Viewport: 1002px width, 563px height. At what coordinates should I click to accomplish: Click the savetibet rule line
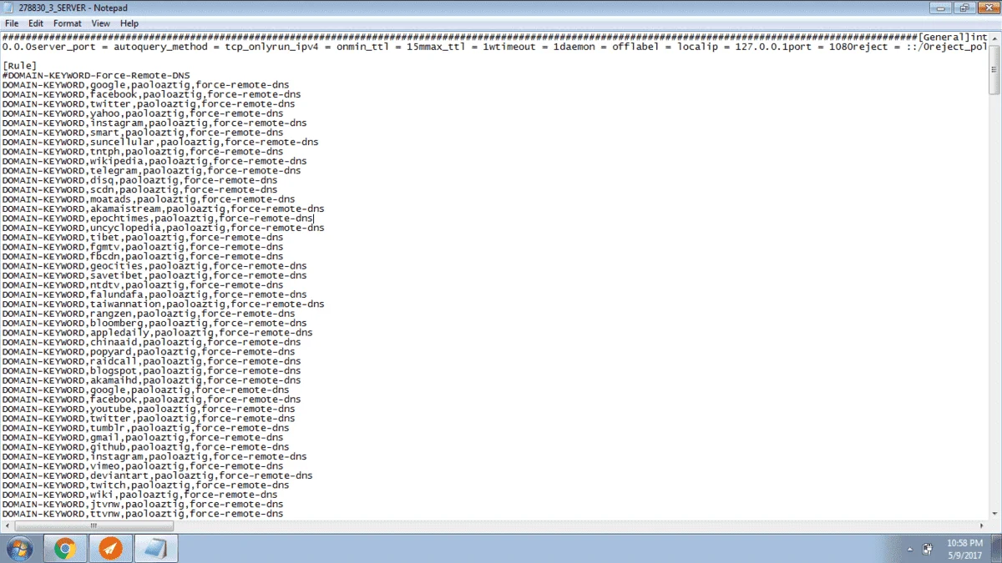pyautogui.click(x=154, y=275)
